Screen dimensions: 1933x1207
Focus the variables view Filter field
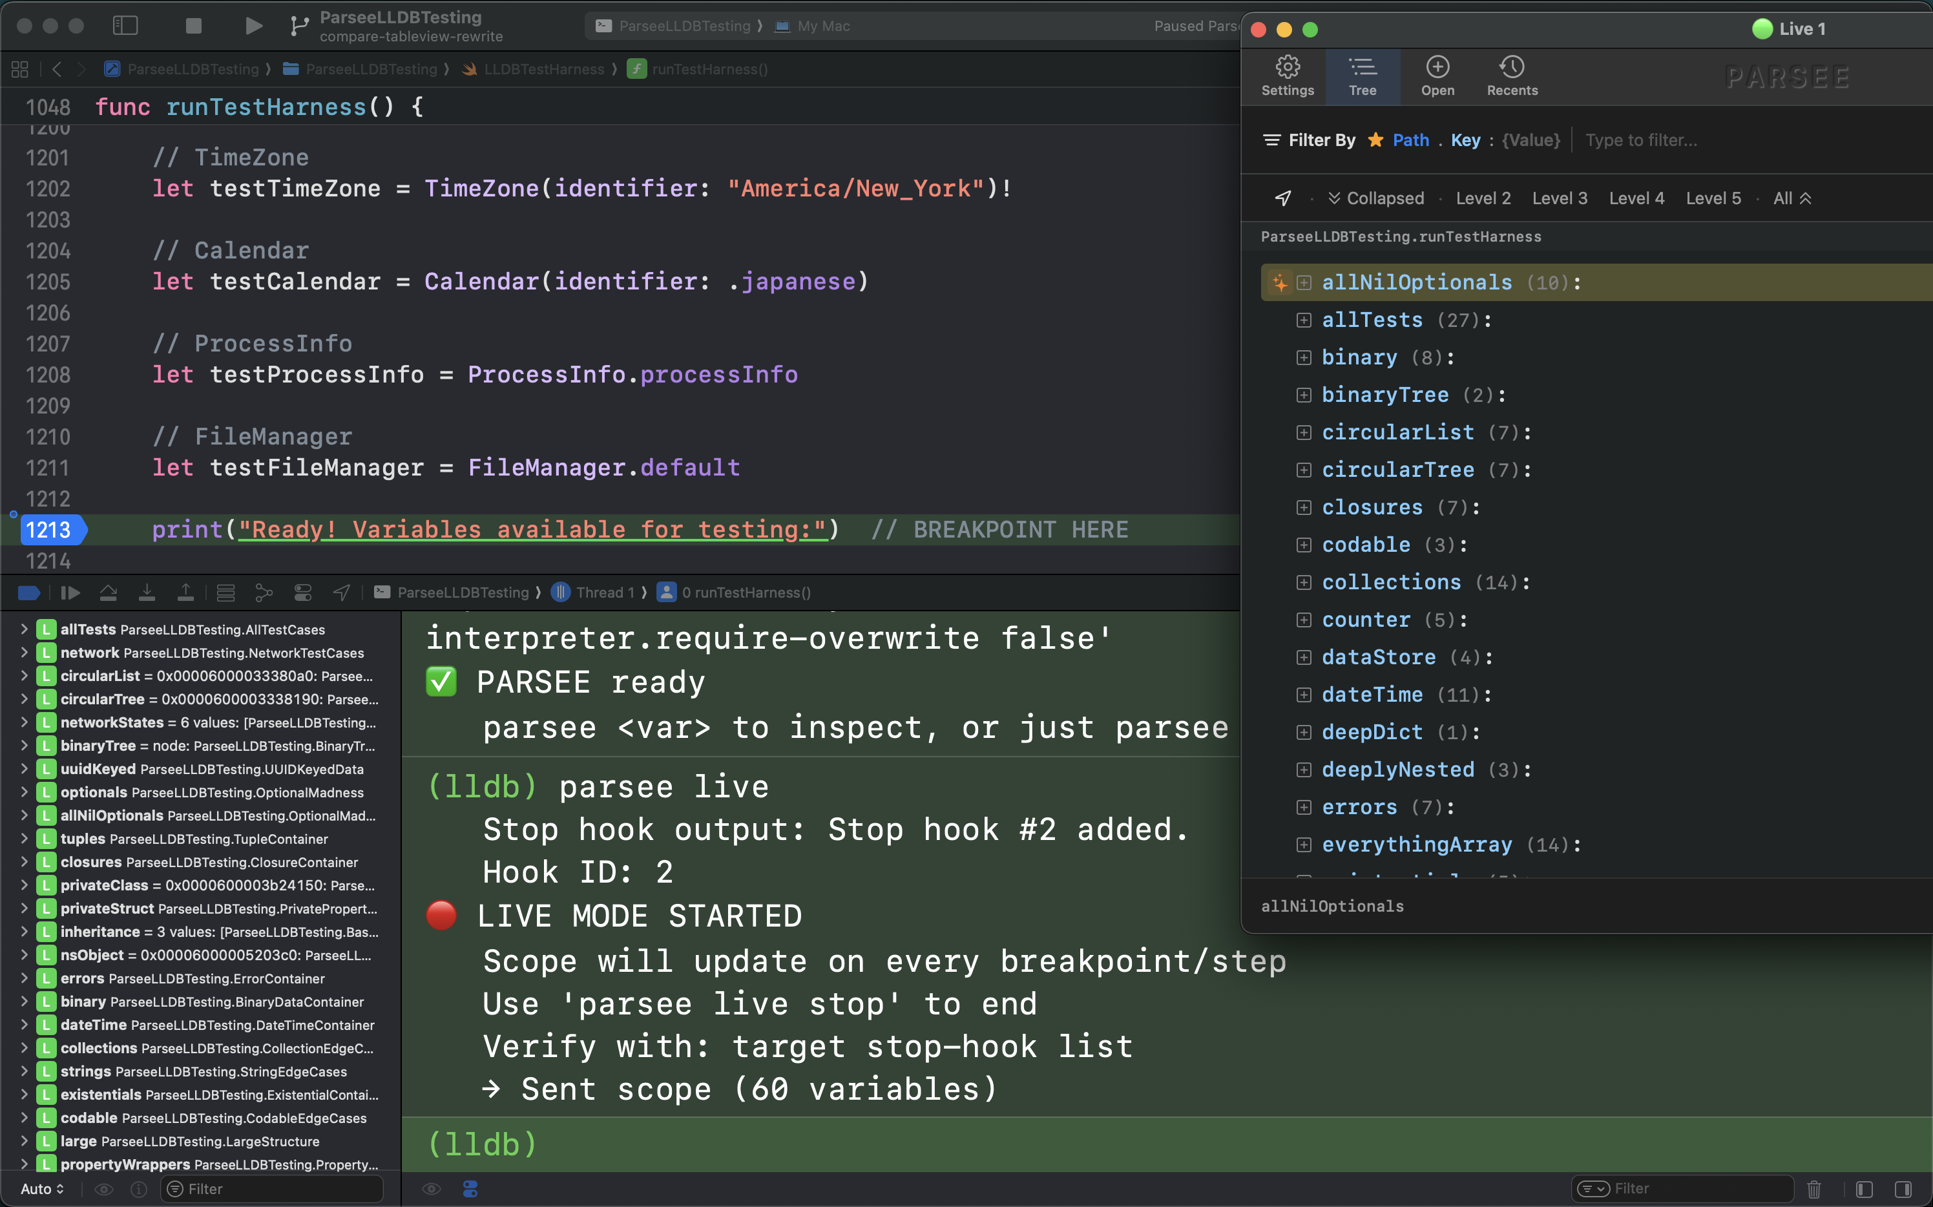272,1189
